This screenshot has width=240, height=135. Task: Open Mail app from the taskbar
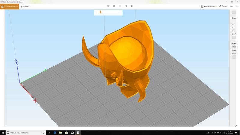click(72, 133)
